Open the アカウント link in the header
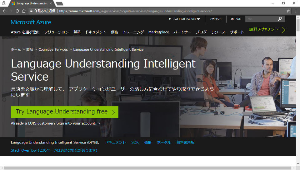This screenshot has height=170, width=300. (x=216, y=19)
